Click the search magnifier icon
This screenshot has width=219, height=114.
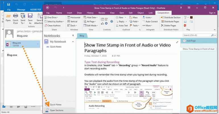[x=212, y=35]
